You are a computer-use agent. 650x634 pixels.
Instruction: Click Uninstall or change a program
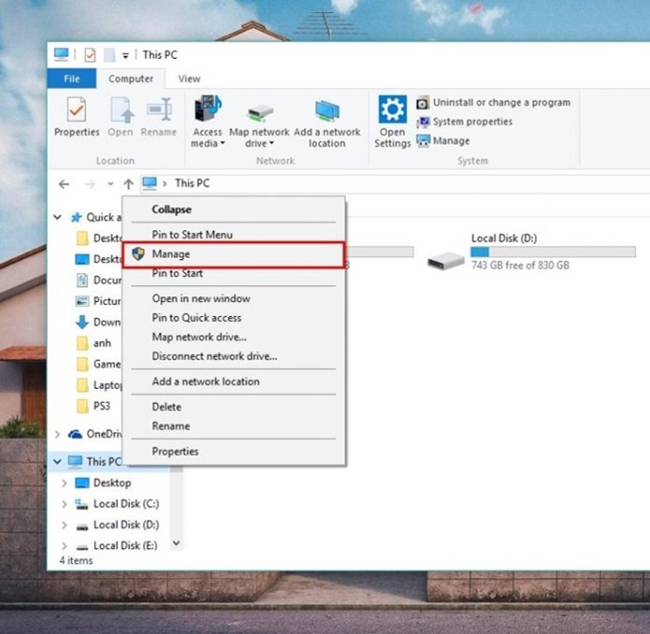[493, 102]
